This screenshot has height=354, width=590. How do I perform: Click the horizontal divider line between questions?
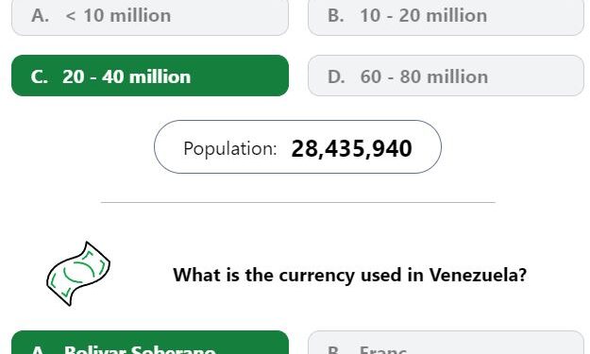298,202
